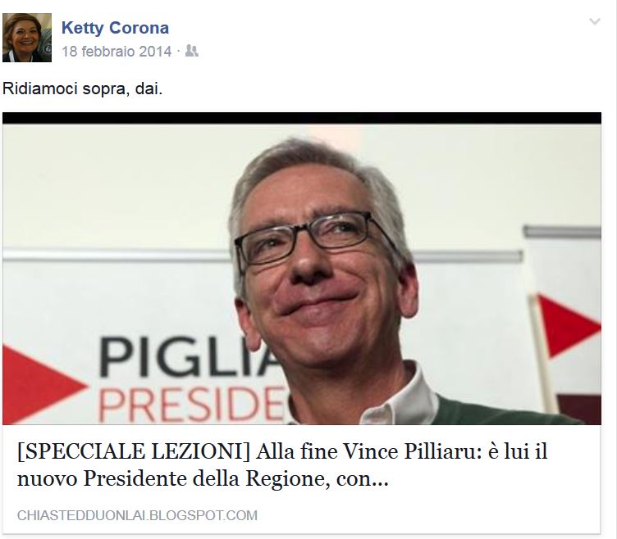Click the red triangle at photo's left edge
Screen dimensions: 617x539
(39, 383)
